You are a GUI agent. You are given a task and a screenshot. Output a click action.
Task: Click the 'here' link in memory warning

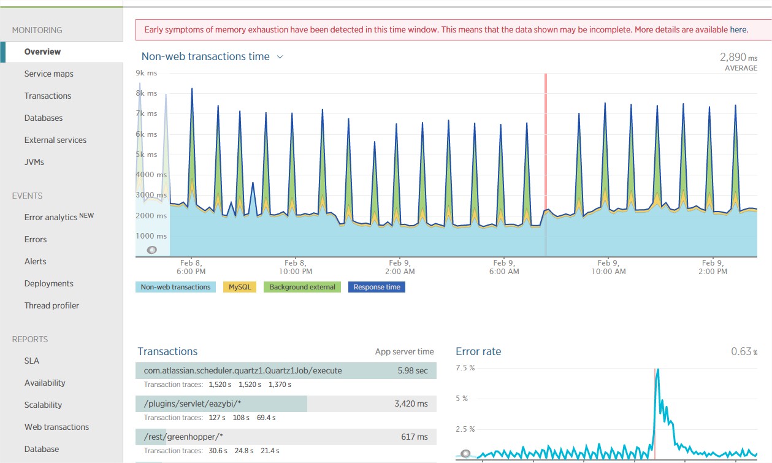click(x=738, y=29)
